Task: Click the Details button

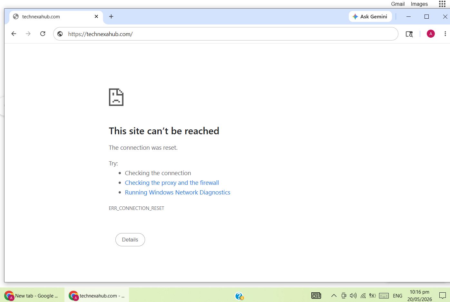Action: tap(130, 240)
